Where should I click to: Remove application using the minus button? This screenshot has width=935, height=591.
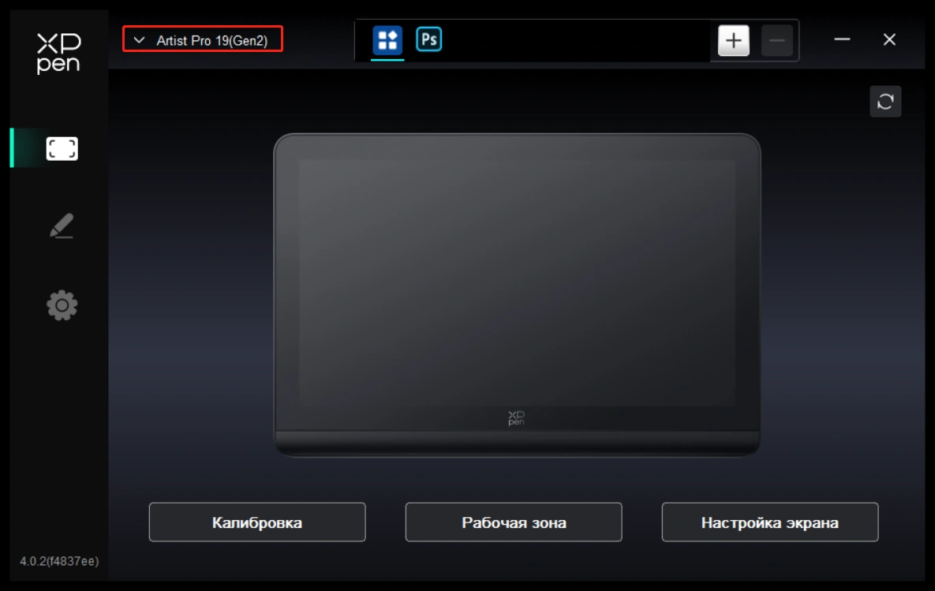[x=776, y=41]
